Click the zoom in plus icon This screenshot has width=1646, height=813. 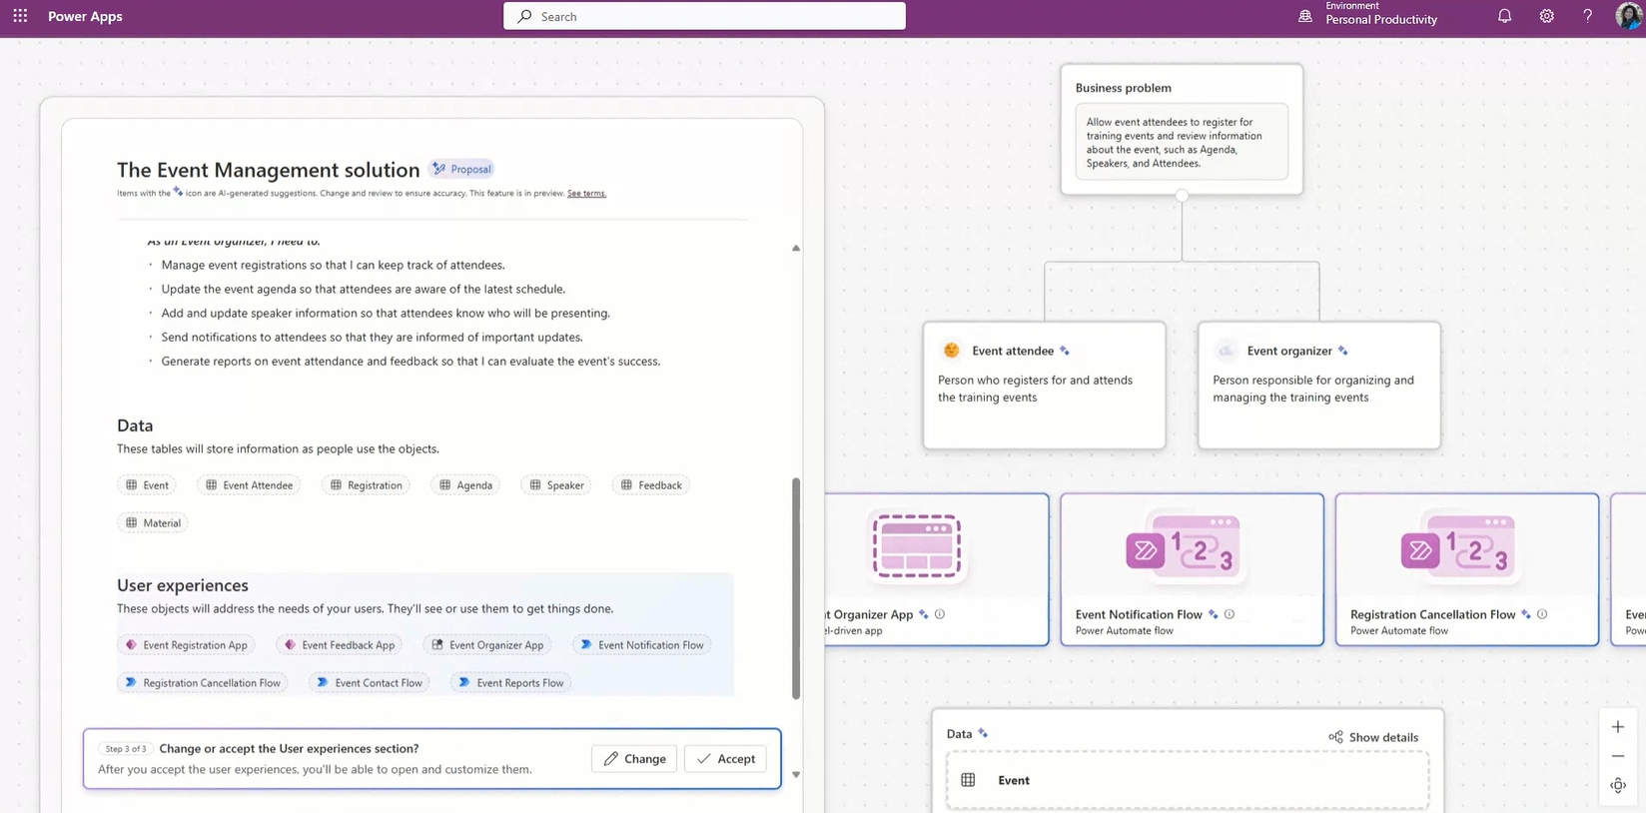point(1618,727)
